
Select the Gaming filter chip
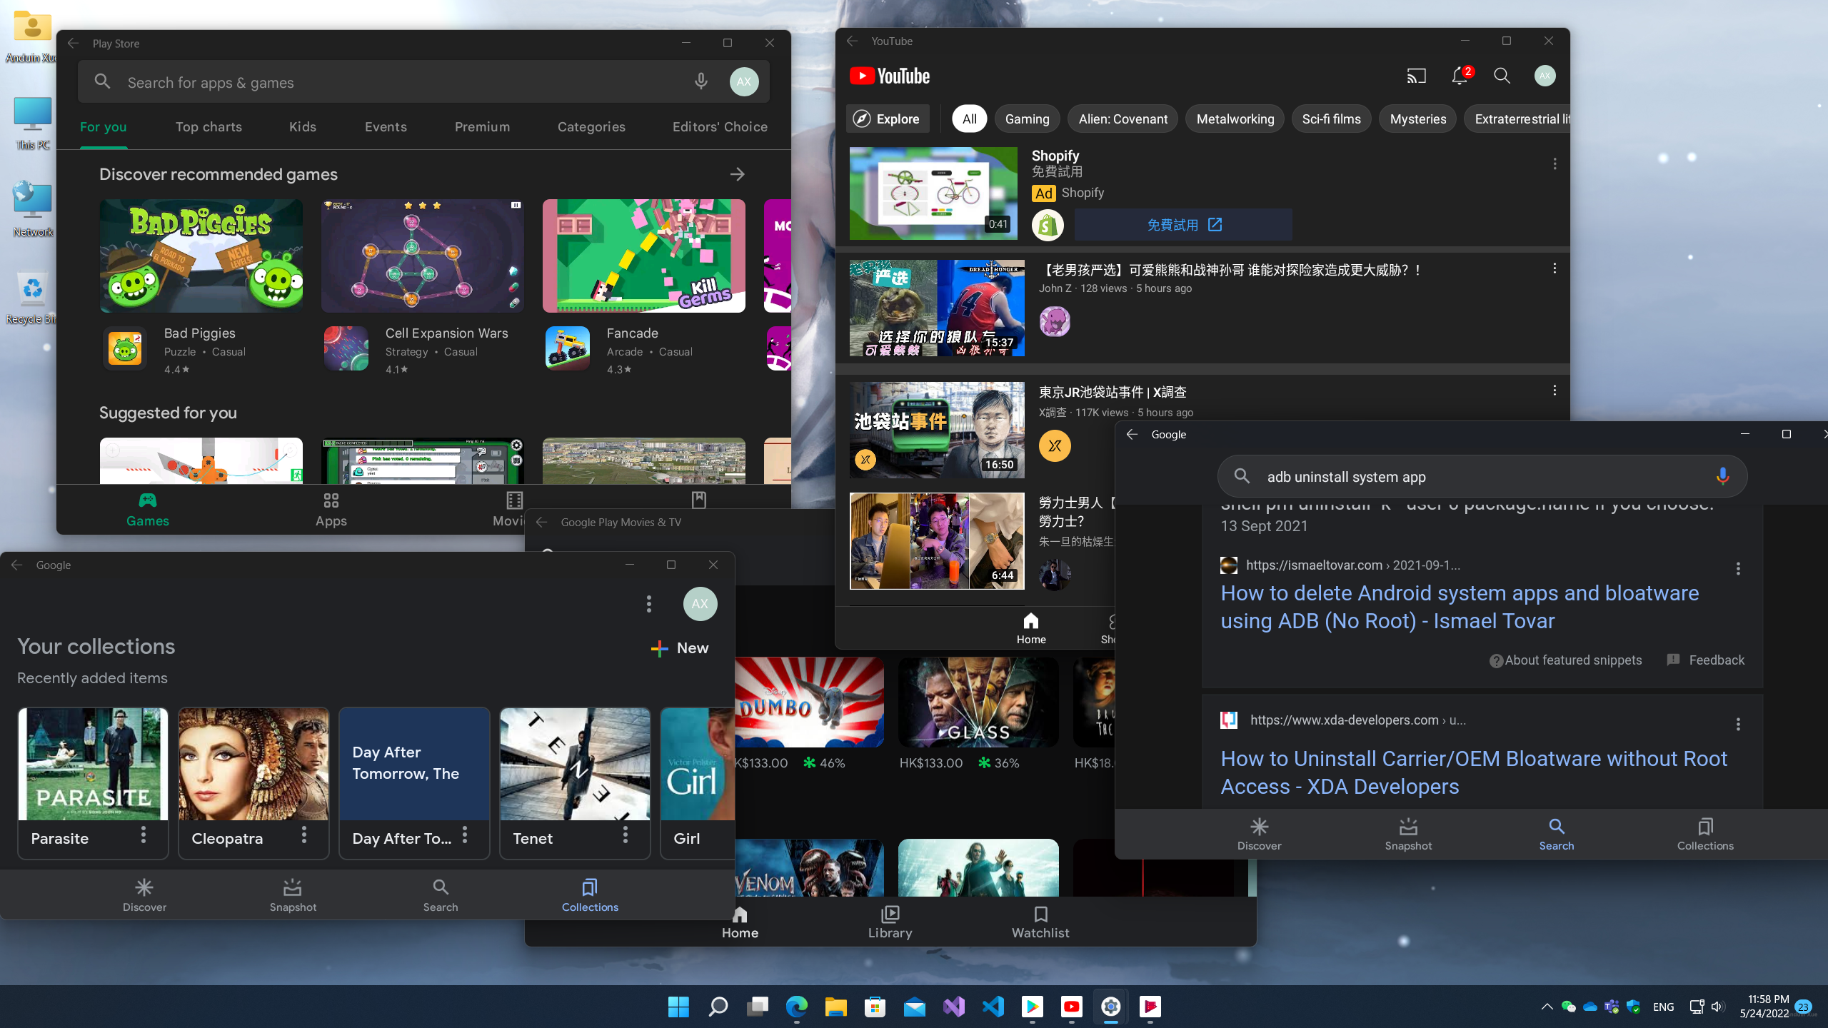pos(1027,119)
